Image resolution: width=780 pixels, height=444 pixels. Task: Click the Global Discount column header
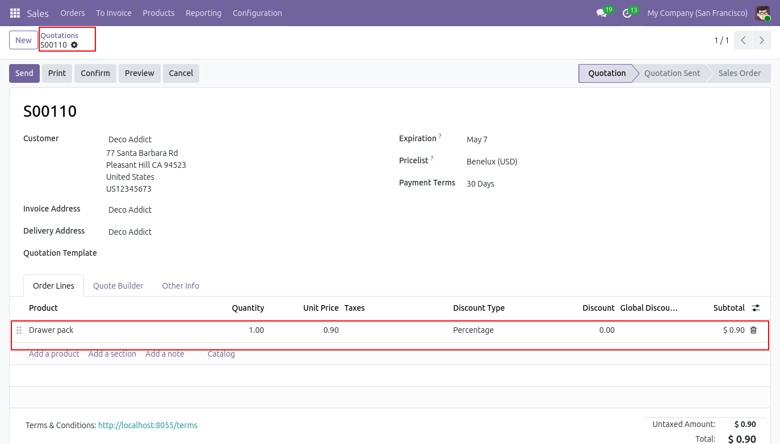(649, 308)
